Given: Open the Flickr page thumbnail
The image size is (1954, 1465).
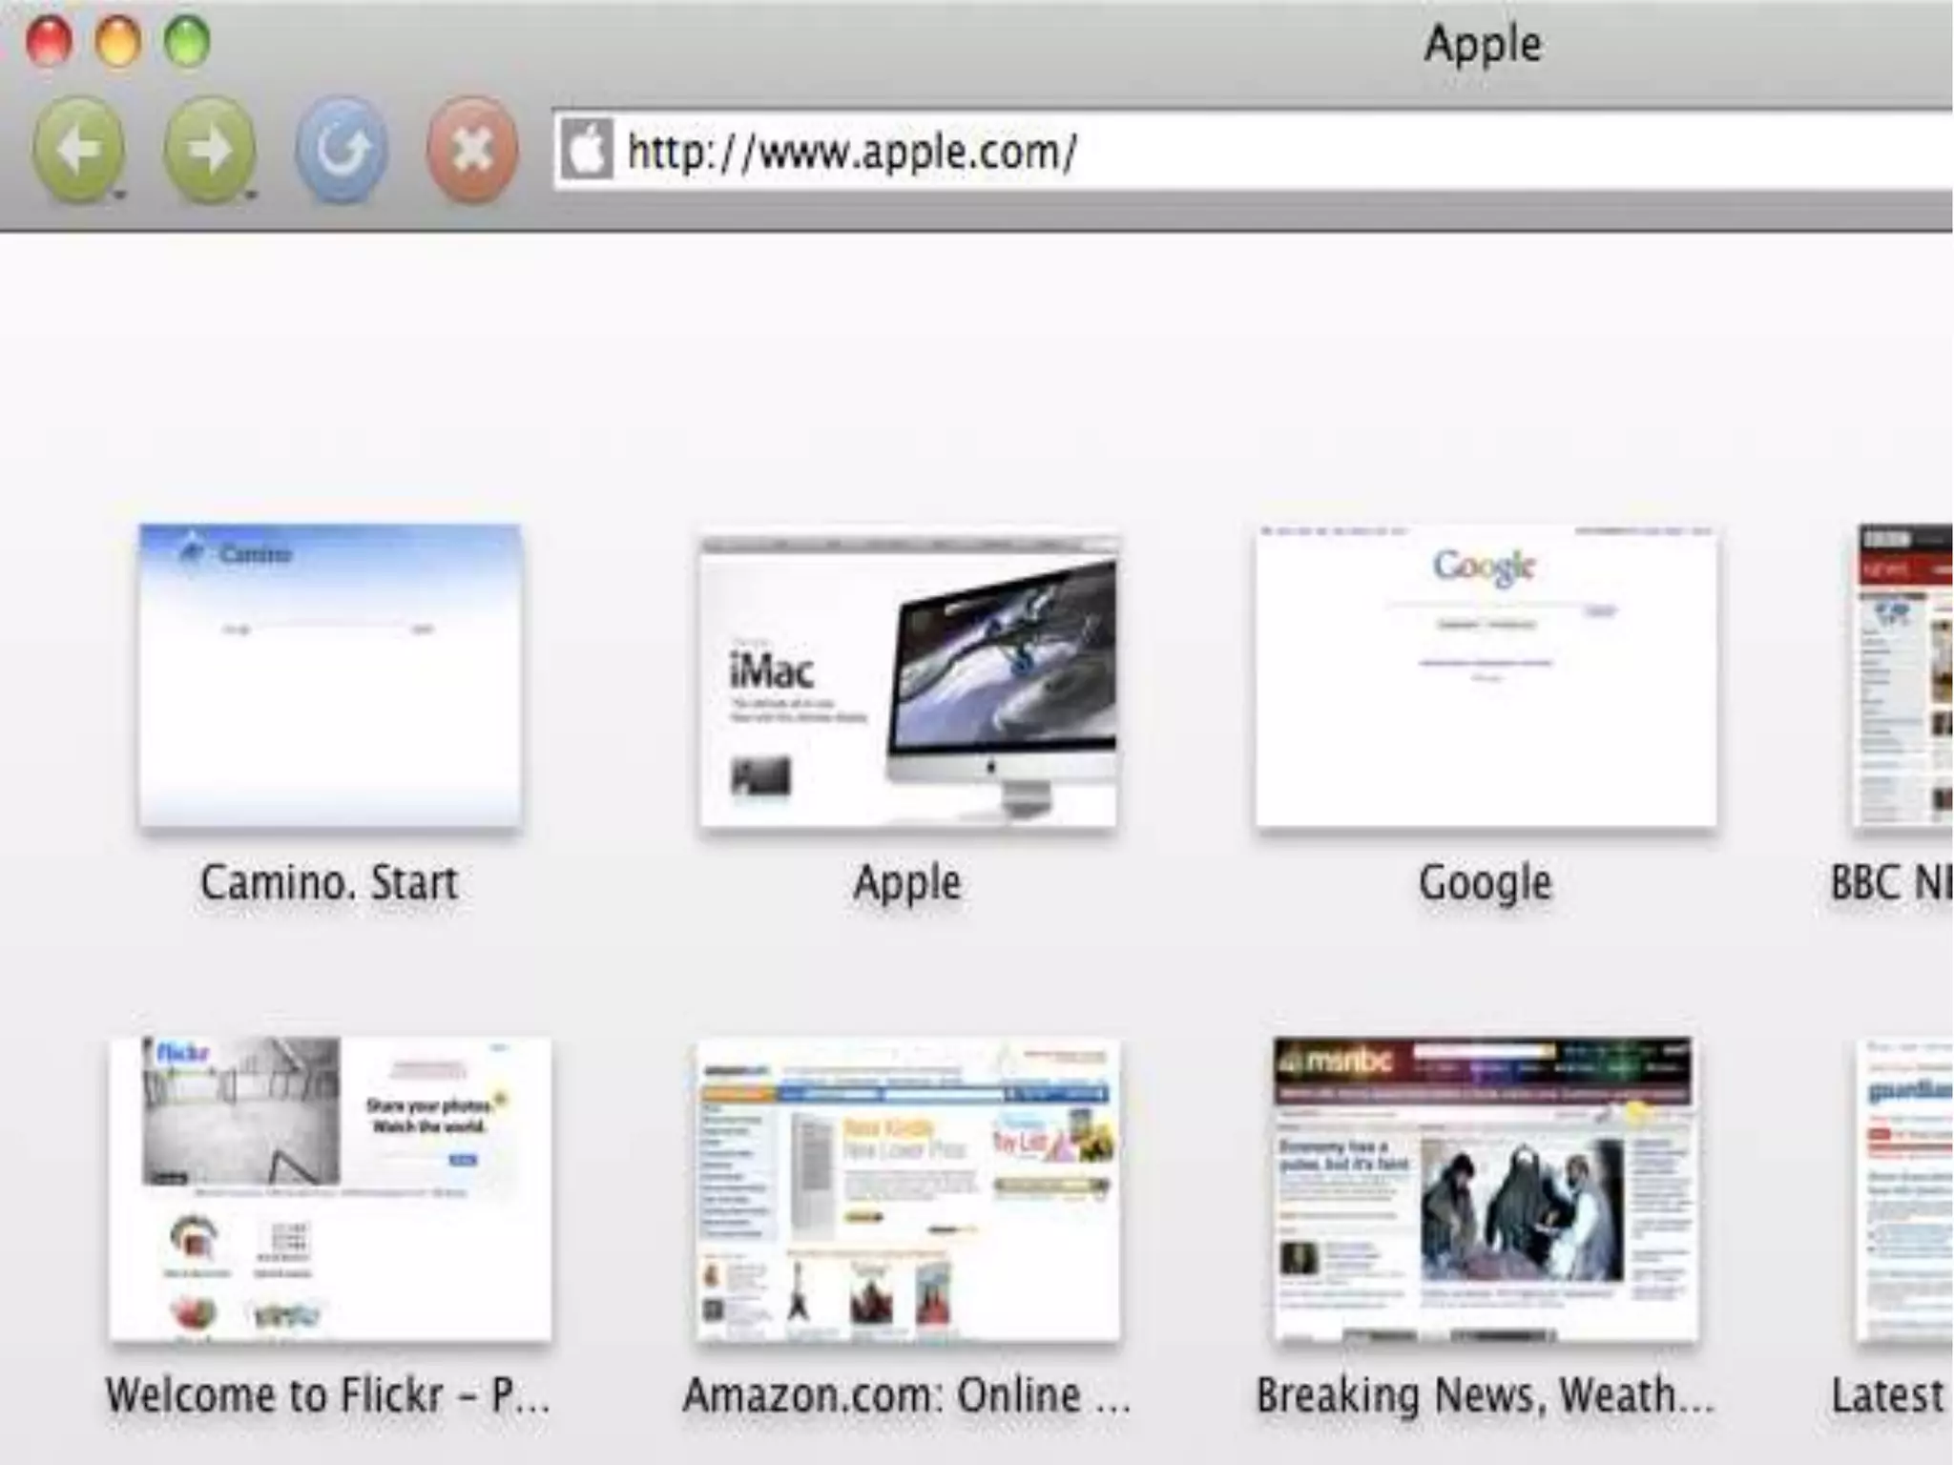Looking at the screenshot, I should point(330,1188).
